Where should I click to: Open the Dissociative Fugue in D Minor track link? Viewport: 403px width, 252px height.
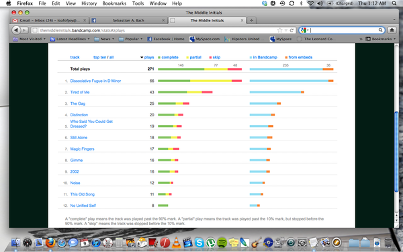[x=95, y=81]
